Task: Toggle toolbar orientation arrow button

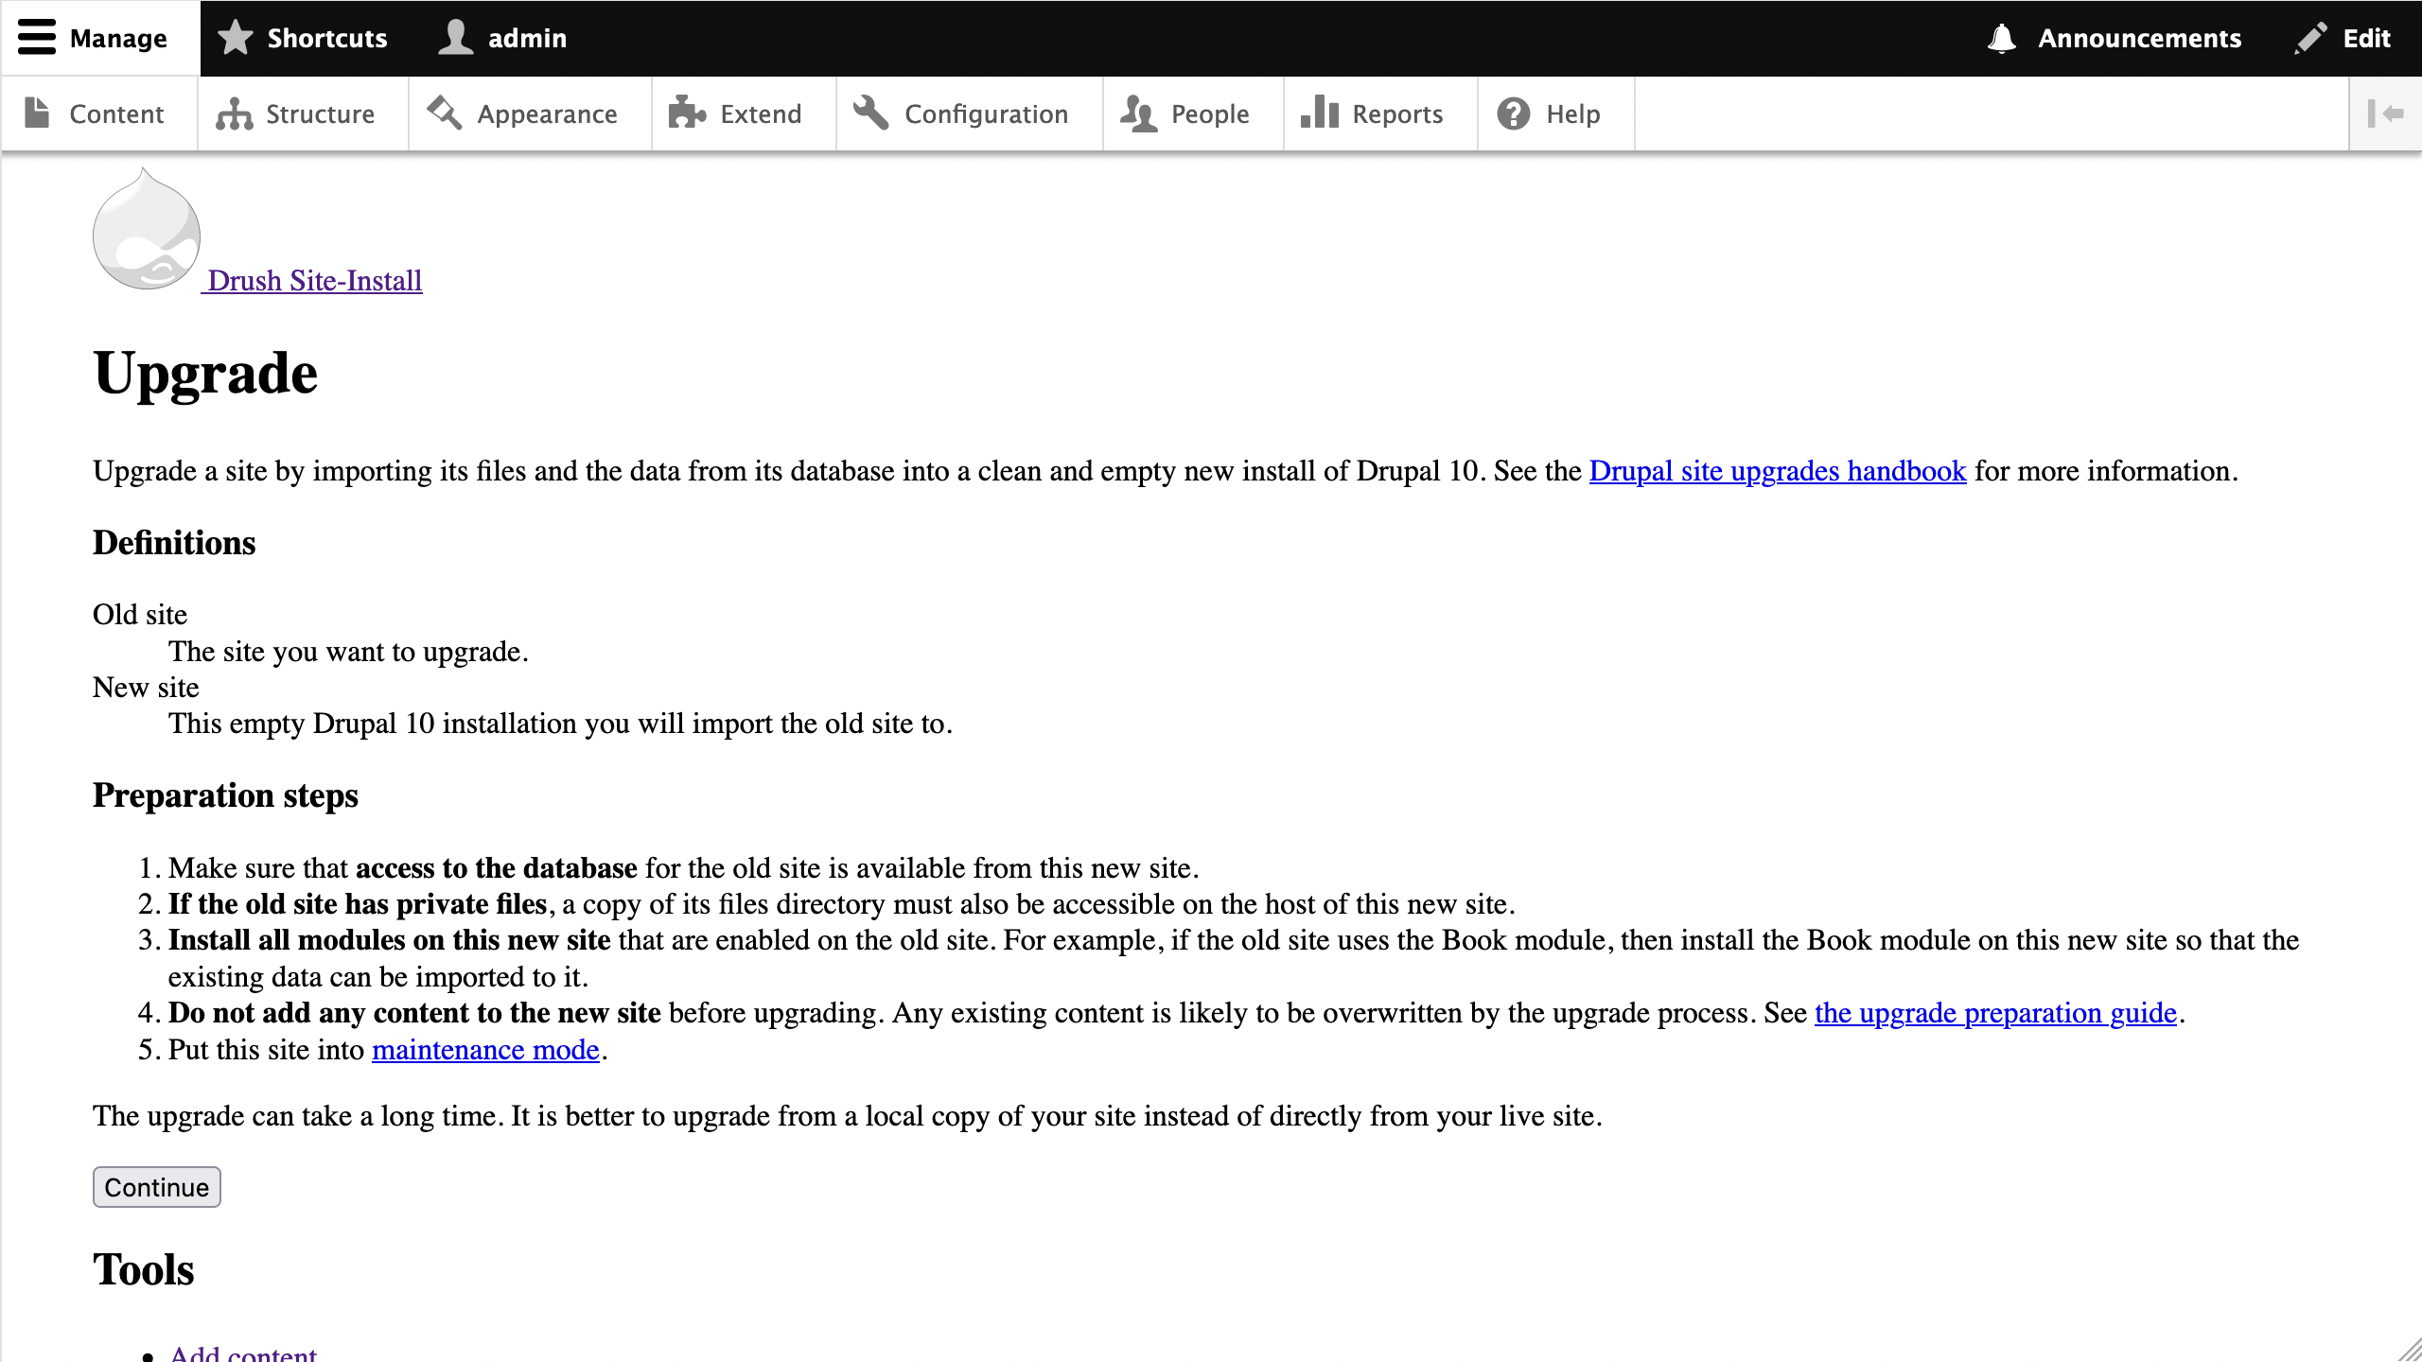Action: 2385,113
